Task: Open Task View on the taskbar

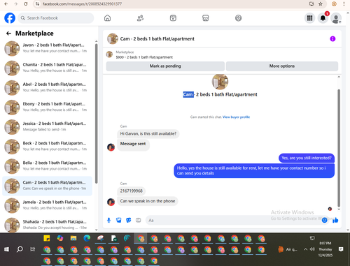Action: [33, 249]
